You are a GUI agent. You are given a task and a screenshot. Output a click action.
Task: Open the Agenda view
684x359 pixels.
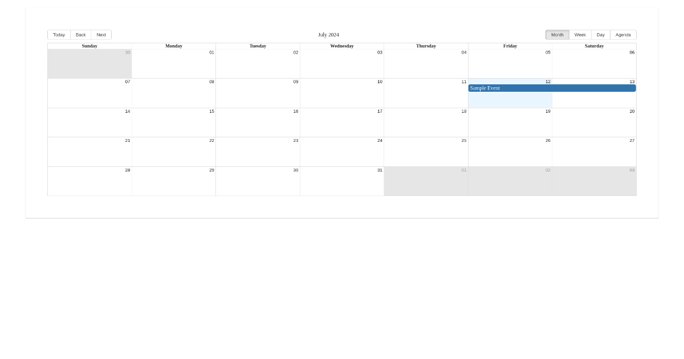click(x=622, y=35)
